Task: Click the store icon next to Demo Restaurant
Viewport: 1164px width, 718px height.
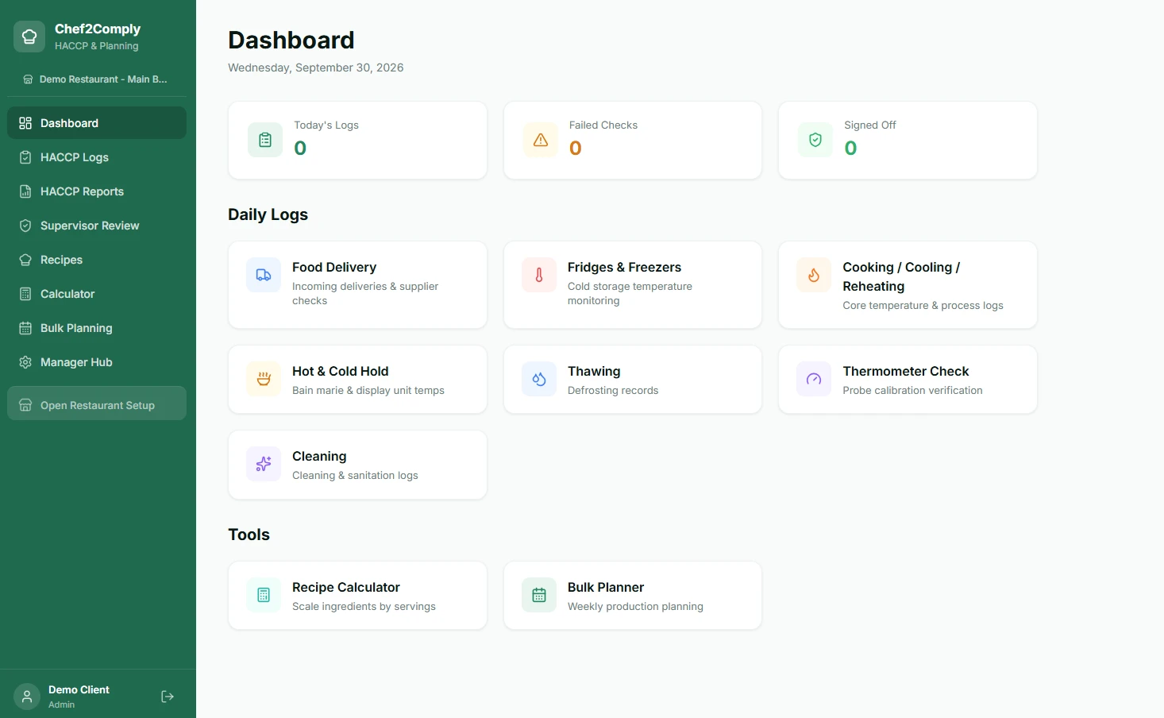Action: [x=28, y=79]
